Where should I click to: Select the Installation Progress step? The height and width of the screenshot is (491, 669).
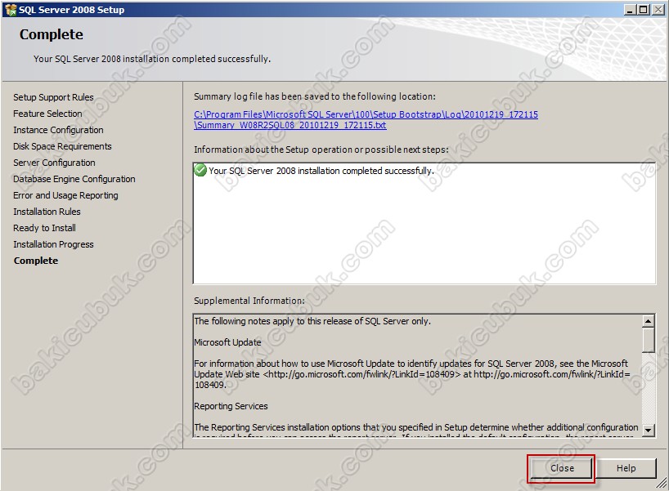[53, 244]
